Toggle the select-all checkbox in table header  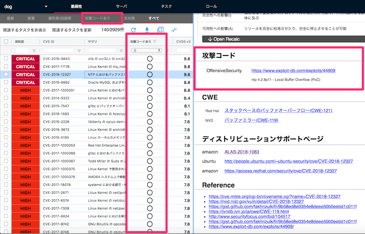[6, 41]
